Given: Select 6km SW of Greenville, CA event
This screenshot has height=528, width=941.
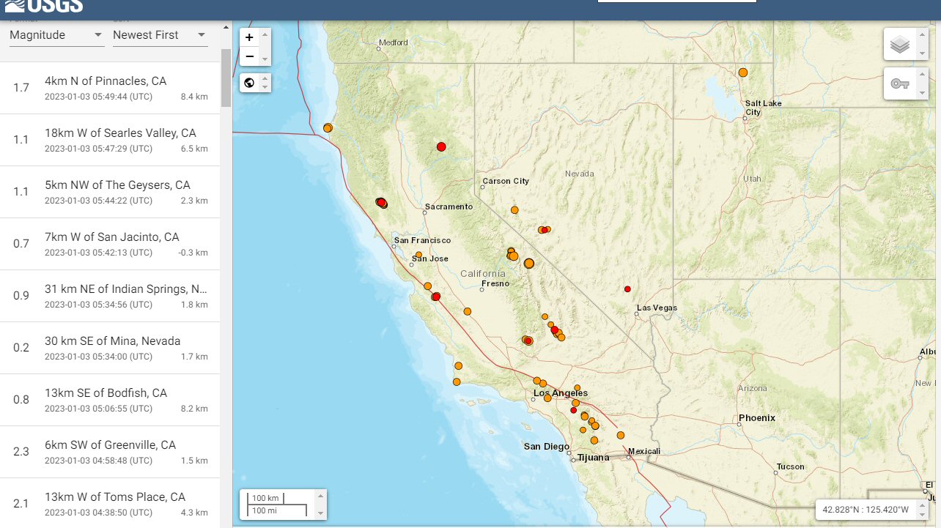Looking at the screenshot, I should pyautogui.click(x=110, y=452).
